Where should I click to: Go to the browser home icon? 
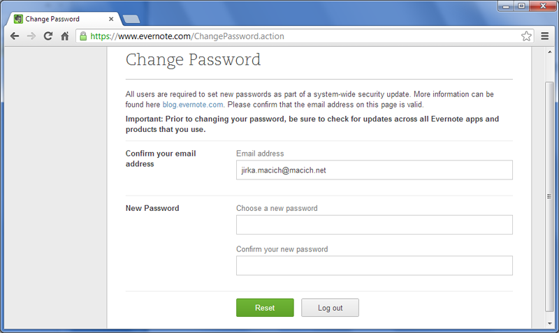click(65, 36)
